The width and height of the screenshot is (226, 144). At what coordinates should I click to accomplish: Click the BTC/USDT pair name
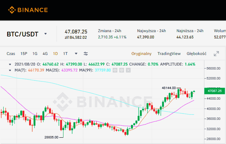click(23, 34)
